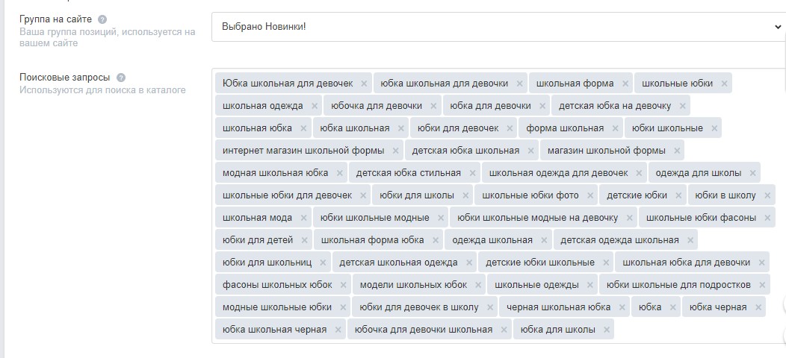Delete the 'школьная мода' tag
This screenshot has width=786, height=358.
(x=303, y=218)
